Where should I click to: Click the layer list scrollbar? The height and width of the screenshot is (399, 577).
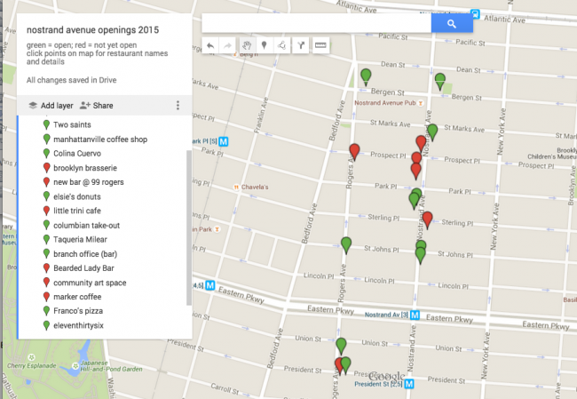189,227
